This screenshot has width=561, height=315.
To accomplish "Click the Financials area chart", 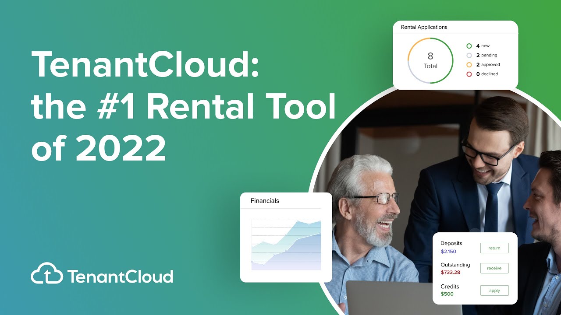I will (x=286, y=244).
